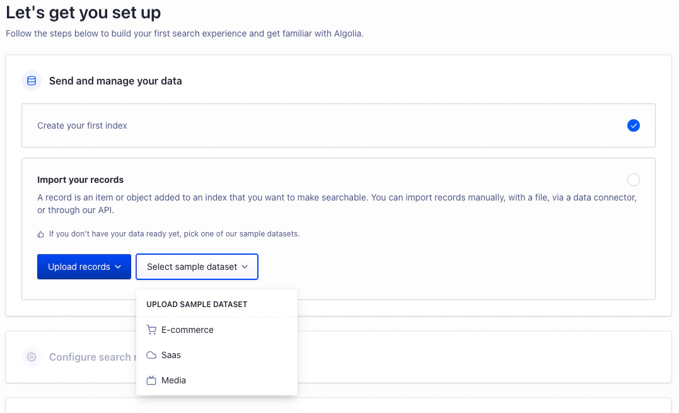Click the Send and manage your data heading
The height and width of the screenshot is (413, 679).
[115, 81]
